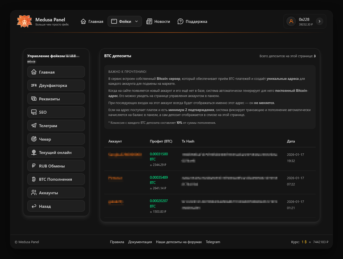Click the Bitcoin icon for BTC Пополнения
The width and height of the screenshot is (343, 259).
point(34,179)
